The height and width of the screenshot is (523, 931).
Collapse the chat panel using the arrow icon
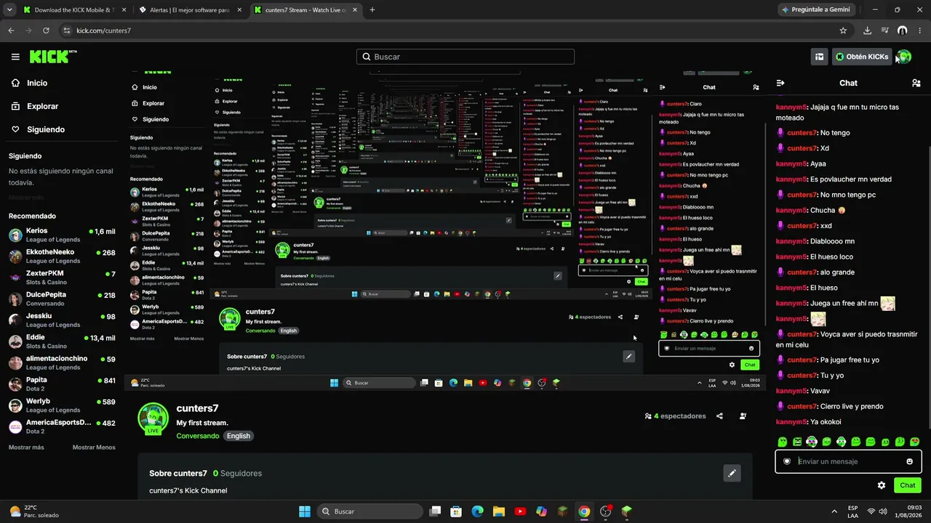[x=780, y=83]
